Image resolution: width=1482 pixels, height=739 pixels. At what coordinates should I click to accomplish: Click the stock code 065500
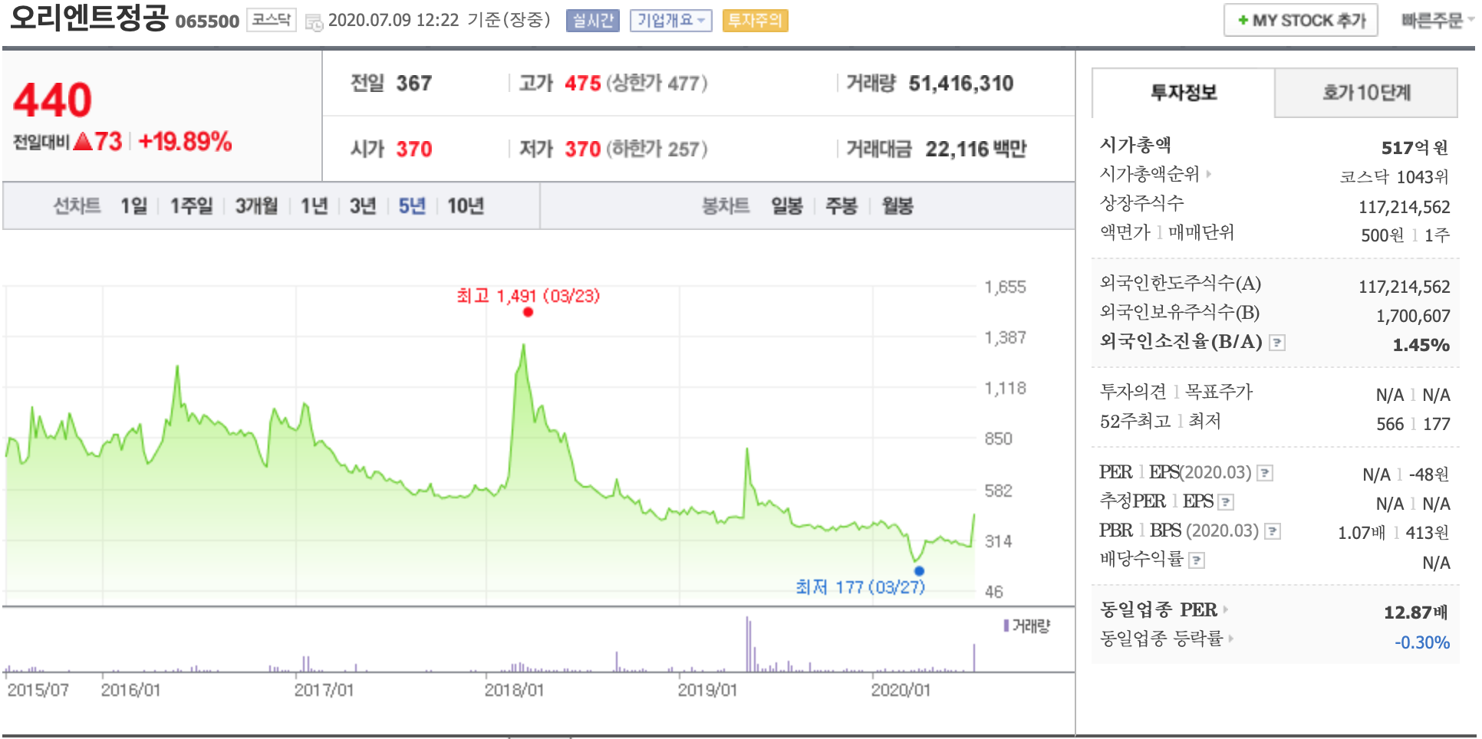pos(207,21)
